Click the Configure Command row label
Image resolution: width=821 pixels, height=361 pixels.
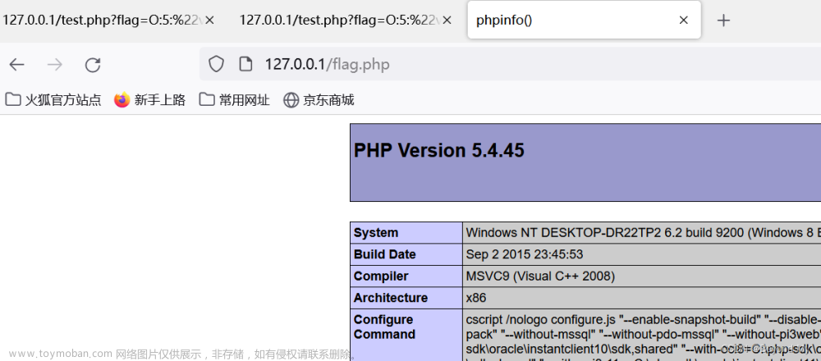coord(384,327)
